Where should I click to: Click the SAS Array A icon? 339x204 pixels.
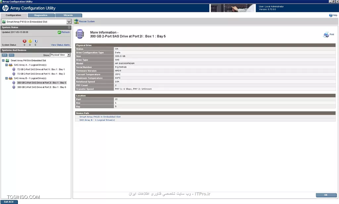[x=11, y=65]
